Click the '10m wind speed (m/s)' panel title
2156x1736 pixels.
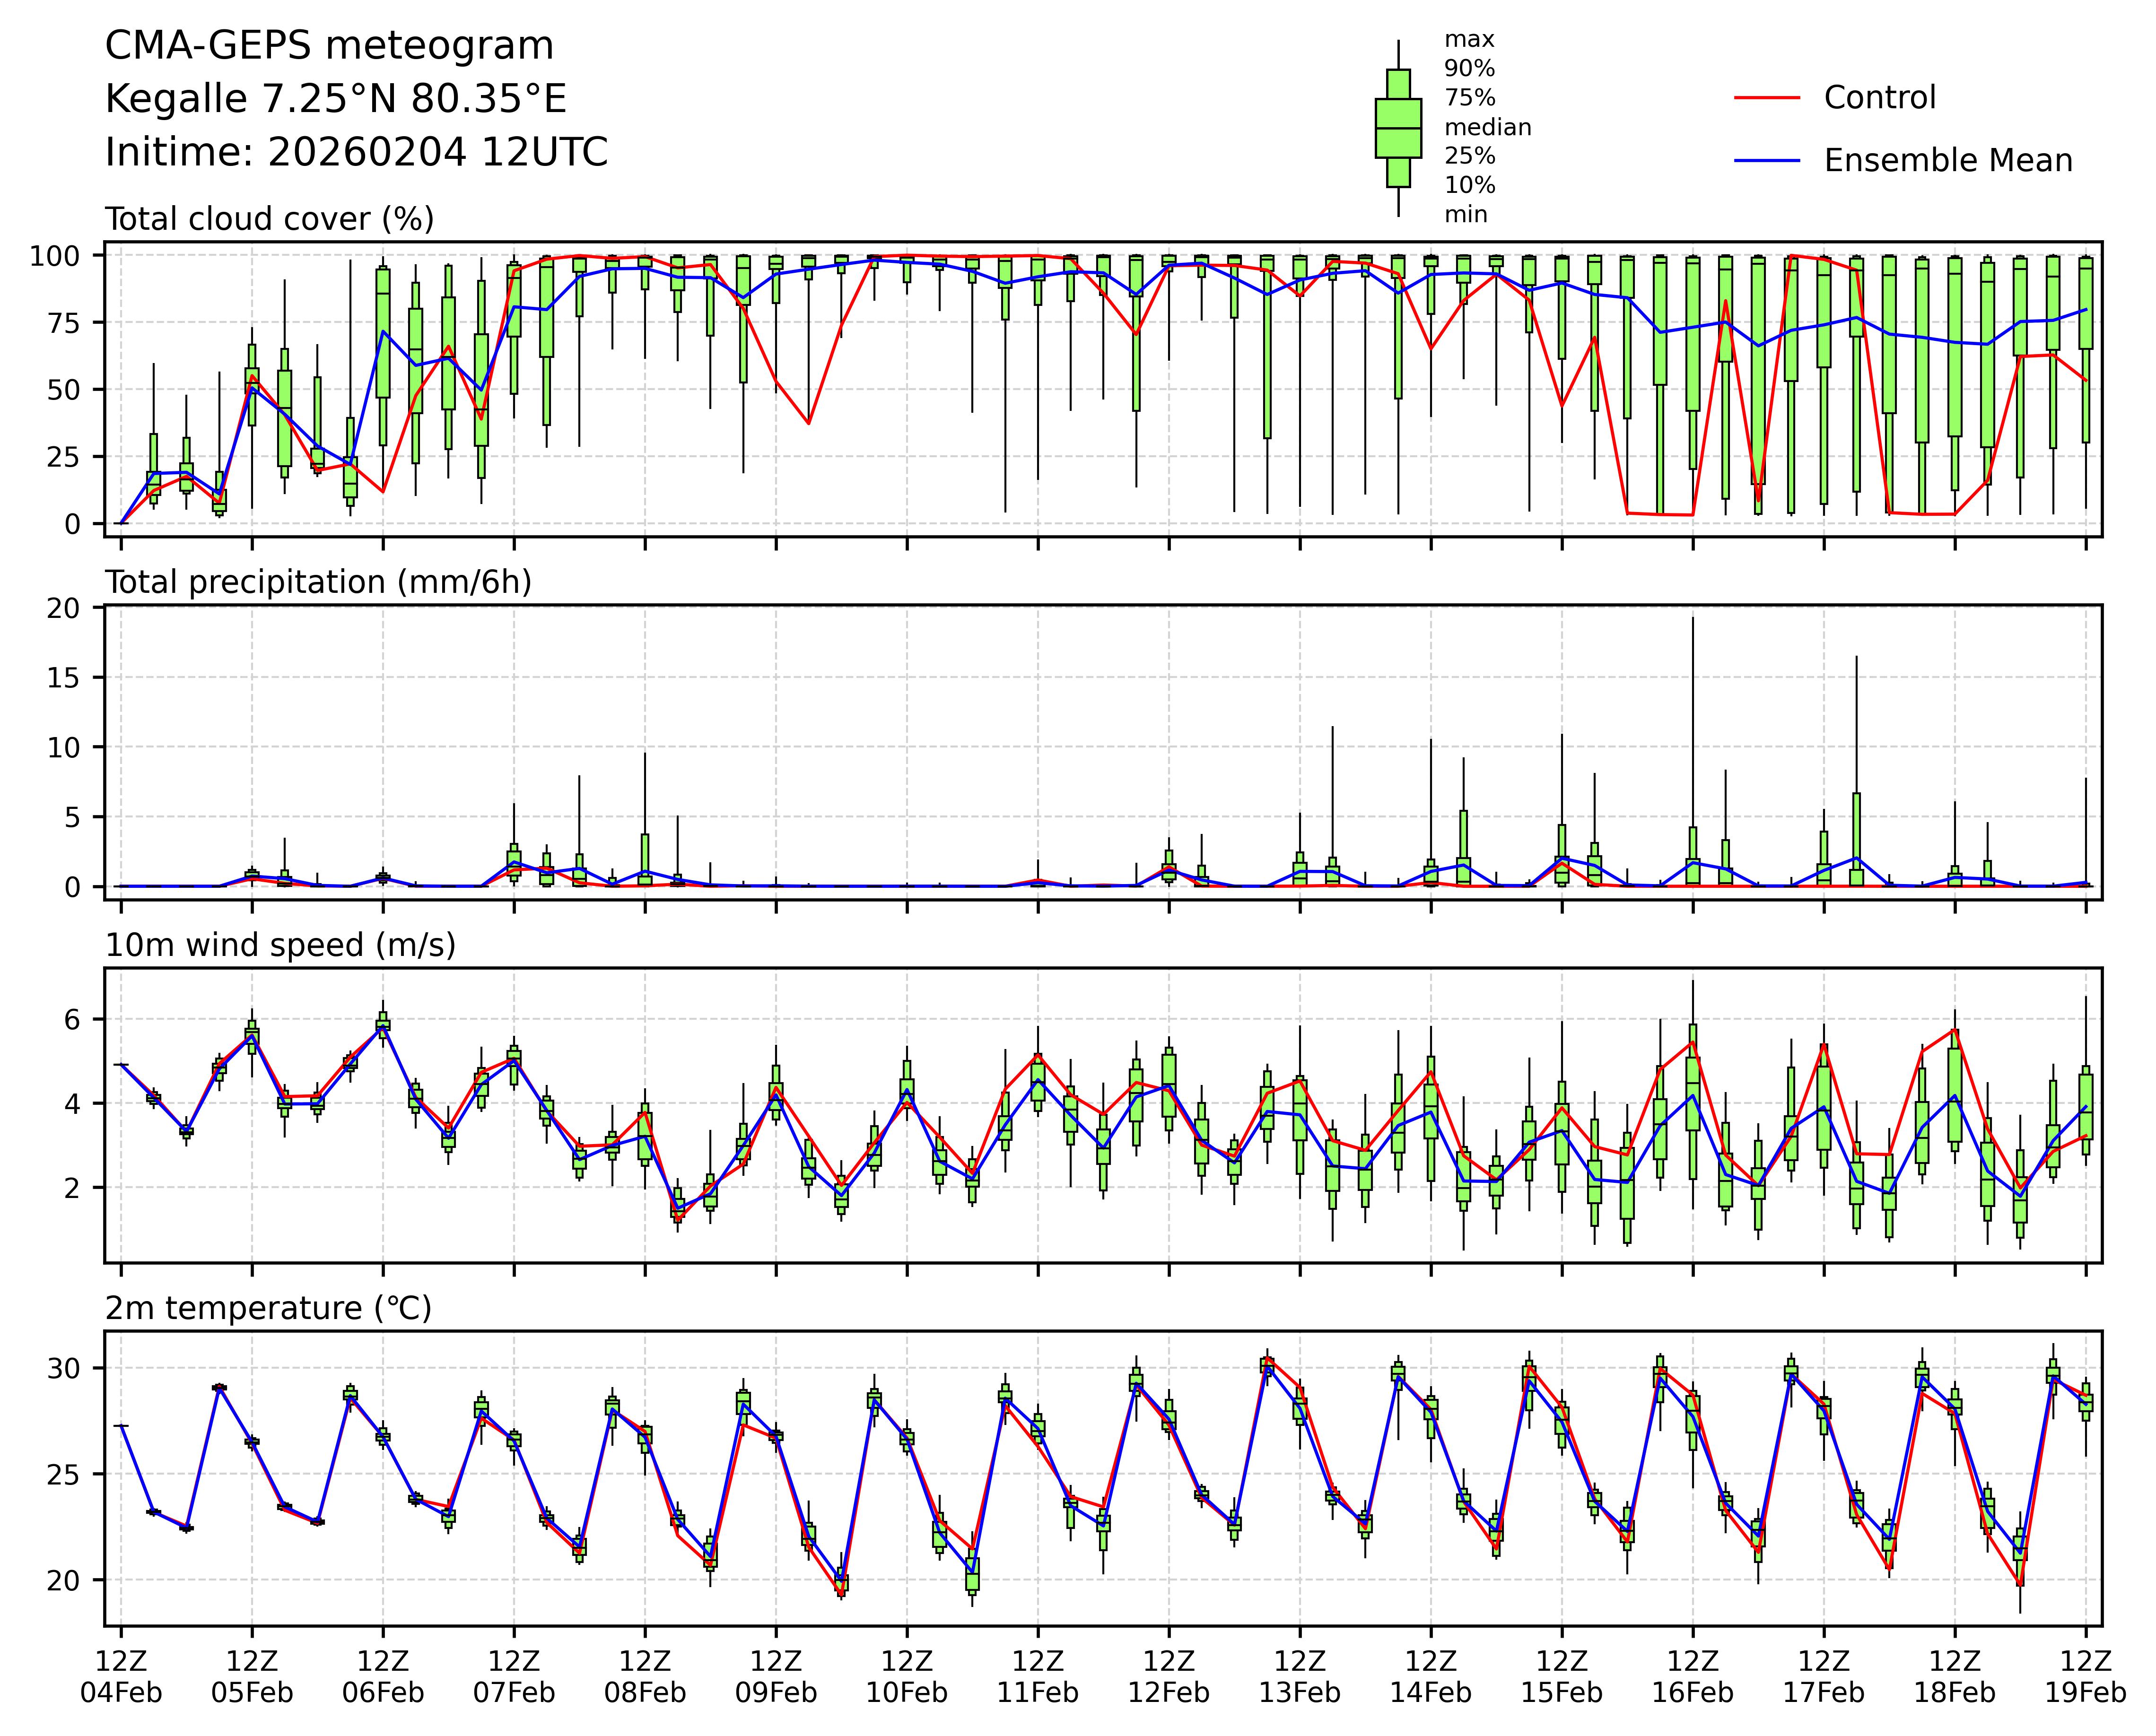[x=280, y=945]
